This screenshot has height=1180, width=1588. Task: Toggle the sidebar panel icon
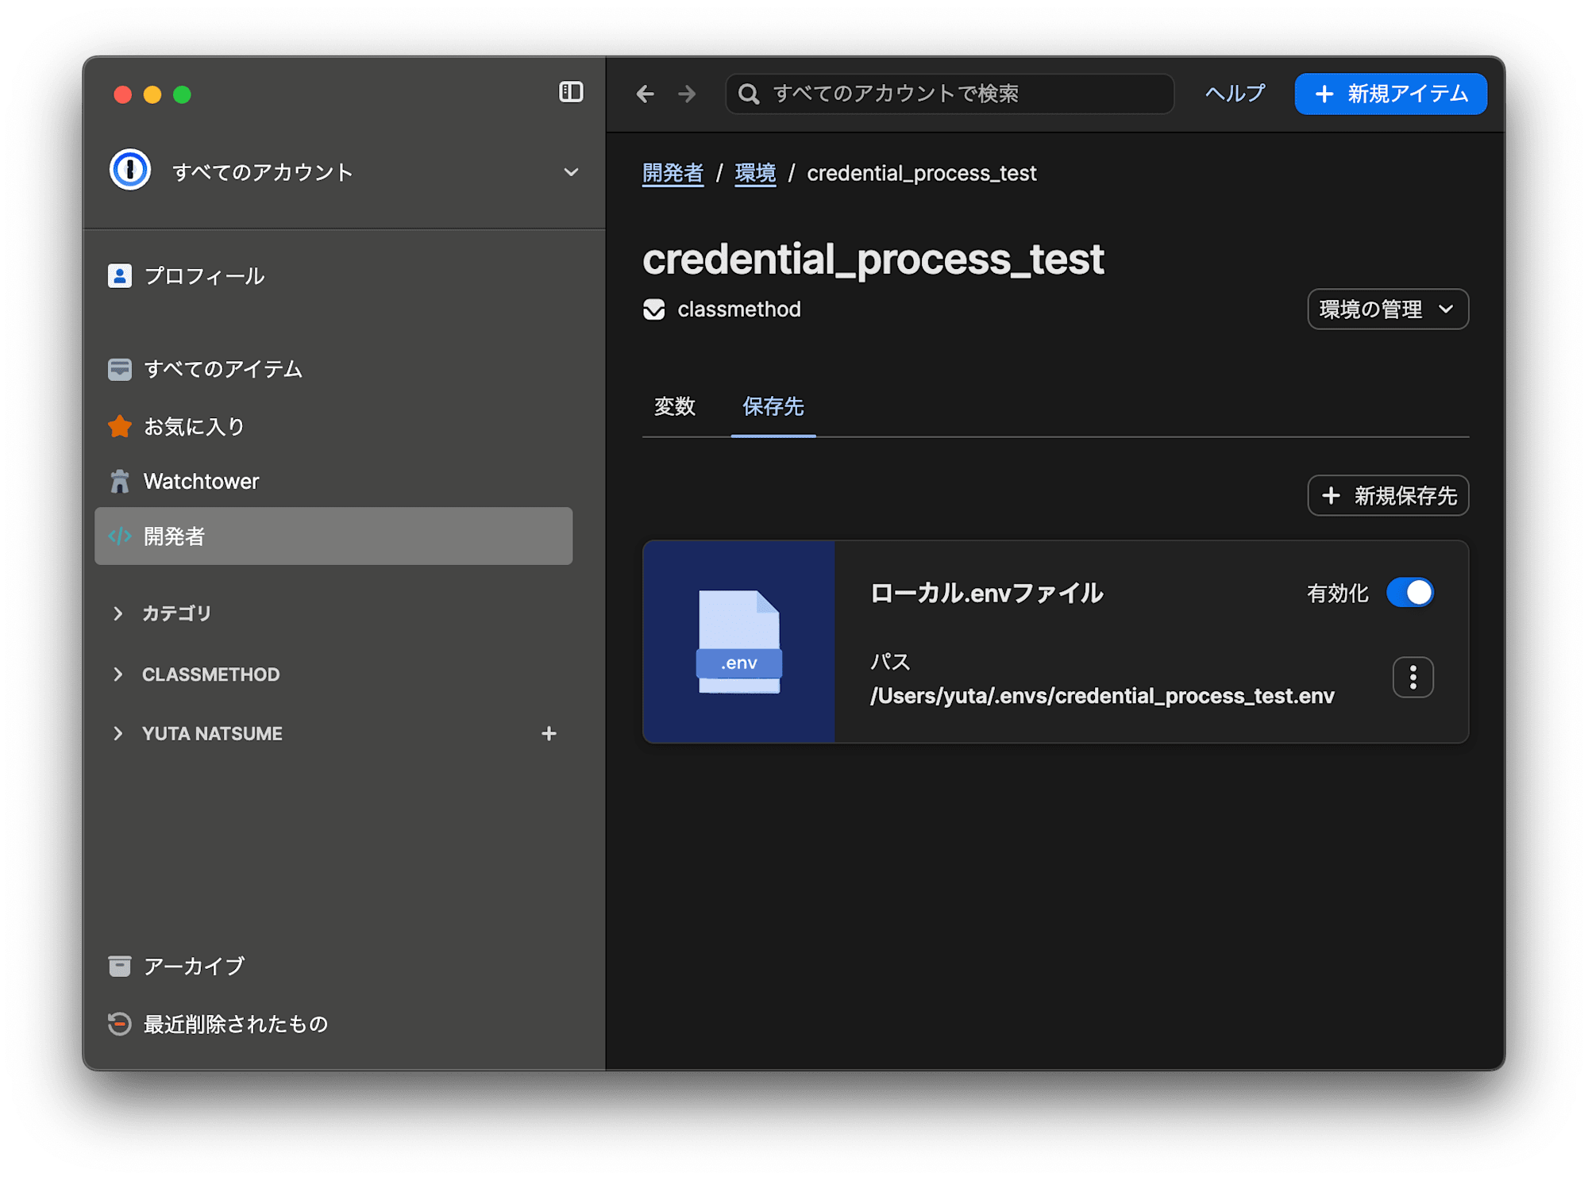pos(571,92)
